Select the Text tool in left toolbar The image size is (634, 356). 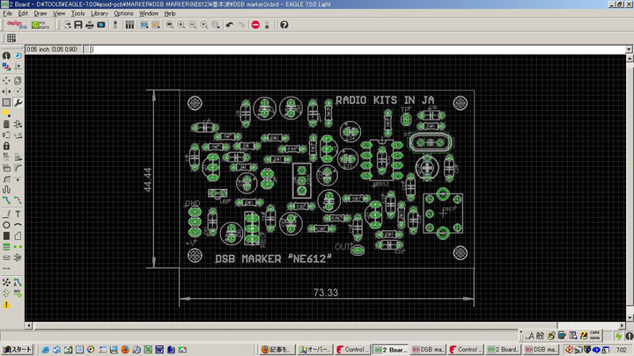click(18, 213)
